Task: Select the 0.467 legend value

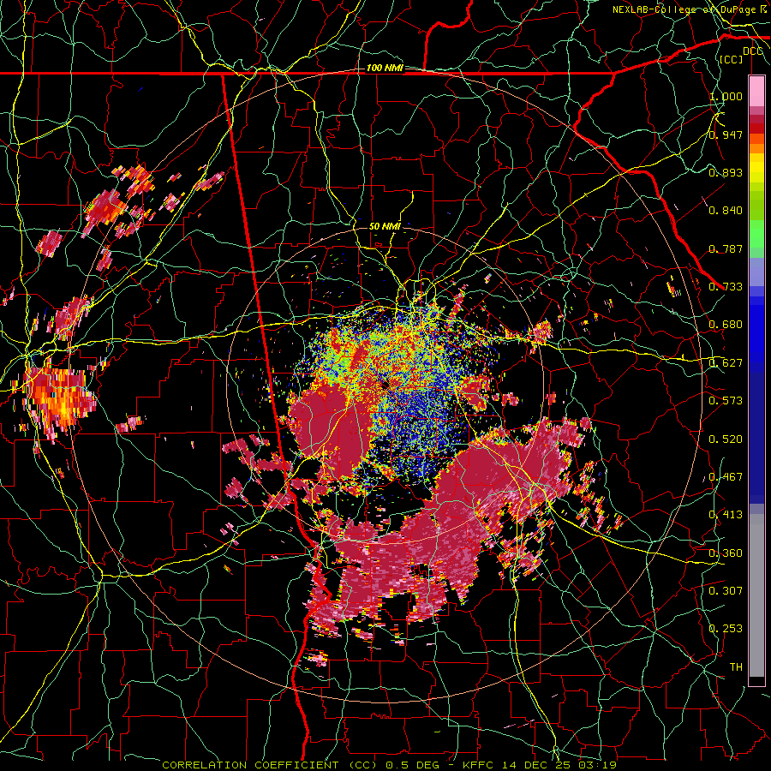Action: pyautogui.click(x=726, y=477)
